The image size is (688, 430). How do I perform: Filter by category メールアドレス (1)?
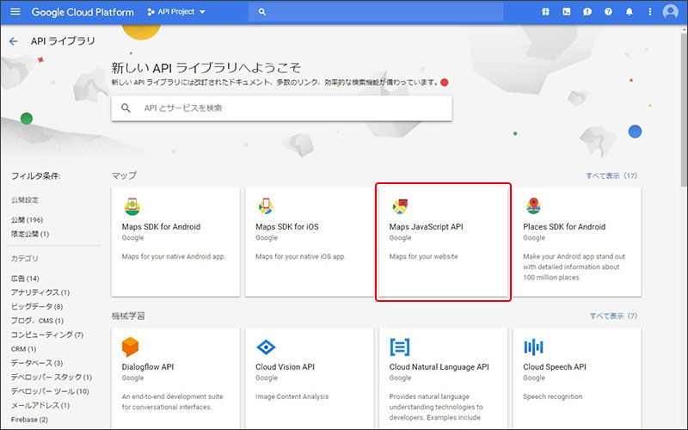(x=40, y=405)
